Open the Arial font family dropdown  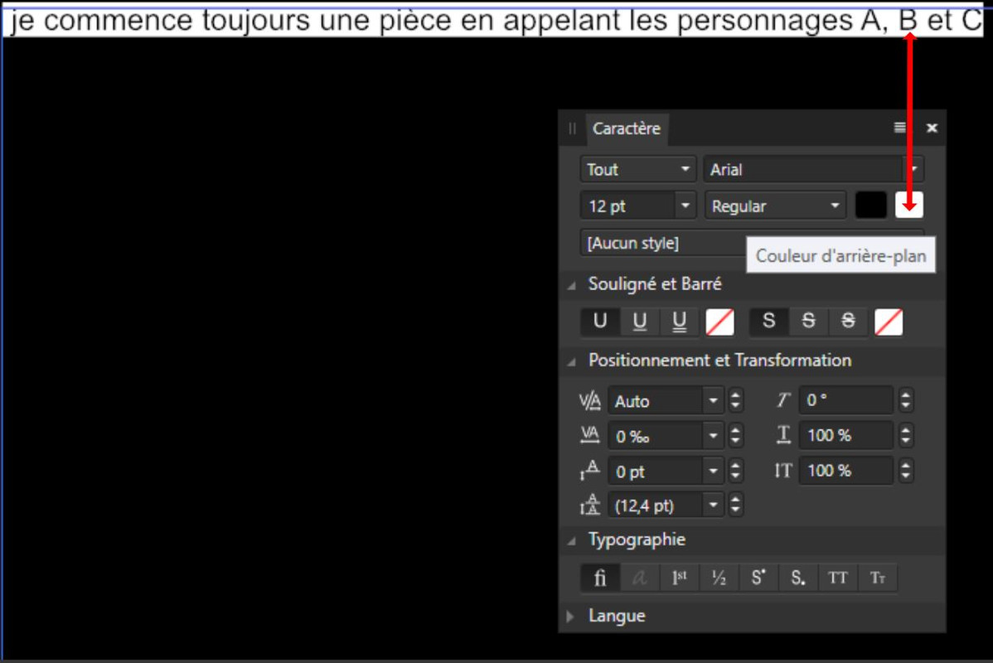(x=814, y=170)
